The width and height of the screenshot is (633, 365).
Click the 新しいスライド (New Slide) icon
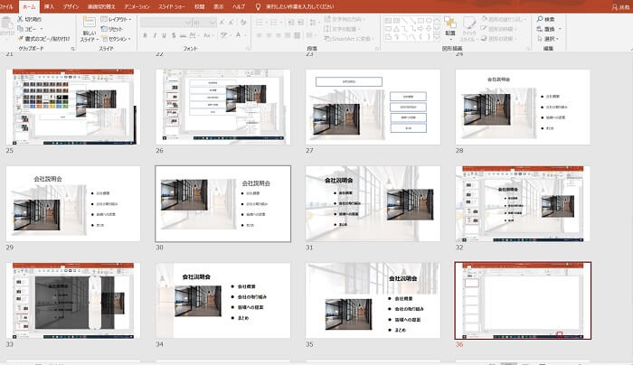point(88,23)
